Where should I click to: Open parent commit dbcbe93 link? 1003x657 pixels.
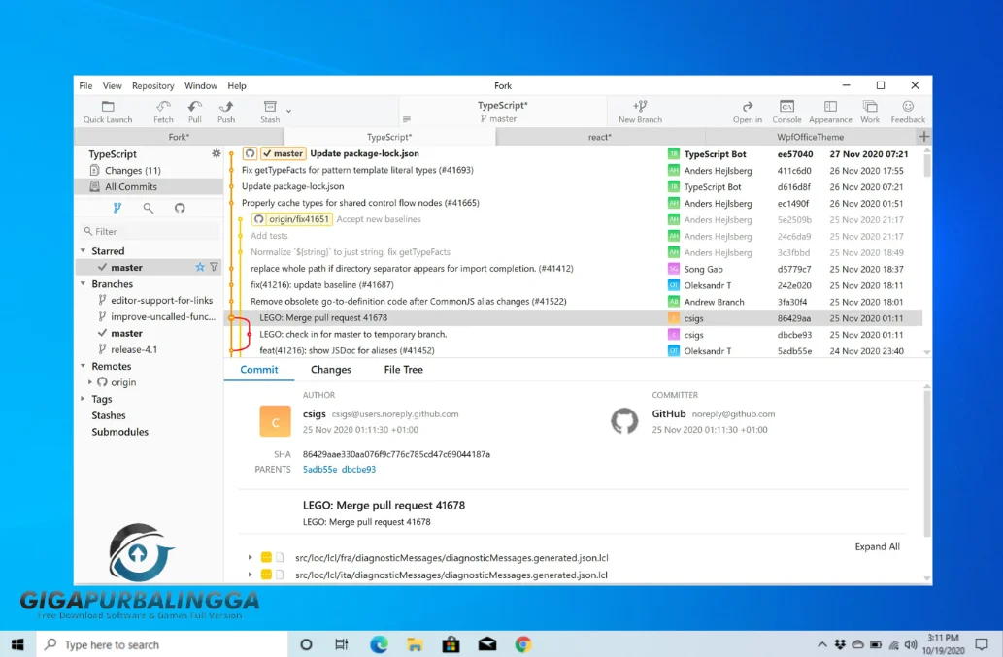(x=358, y=469)
